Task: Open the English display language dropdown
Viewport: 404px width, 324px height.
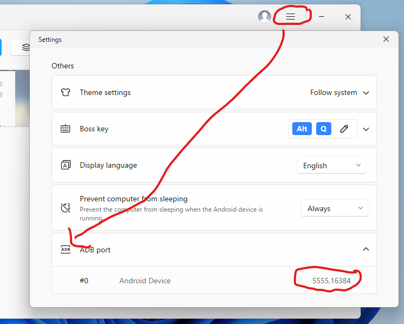Action: 331,165
